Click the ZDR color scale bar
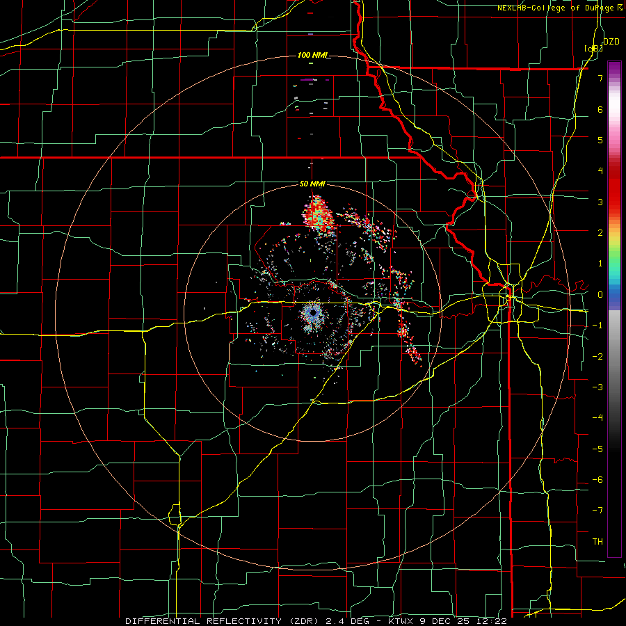626x626 pixels. 614,309
